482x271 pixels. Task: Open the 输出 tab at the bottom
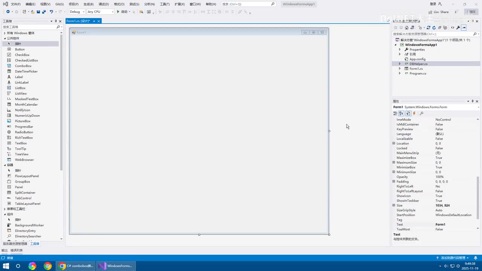[5, 250]
